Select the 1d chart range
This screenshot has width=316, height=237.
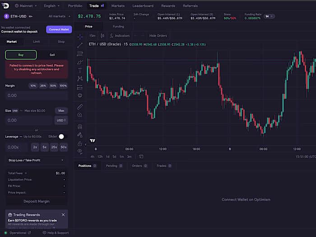(107, 157)
